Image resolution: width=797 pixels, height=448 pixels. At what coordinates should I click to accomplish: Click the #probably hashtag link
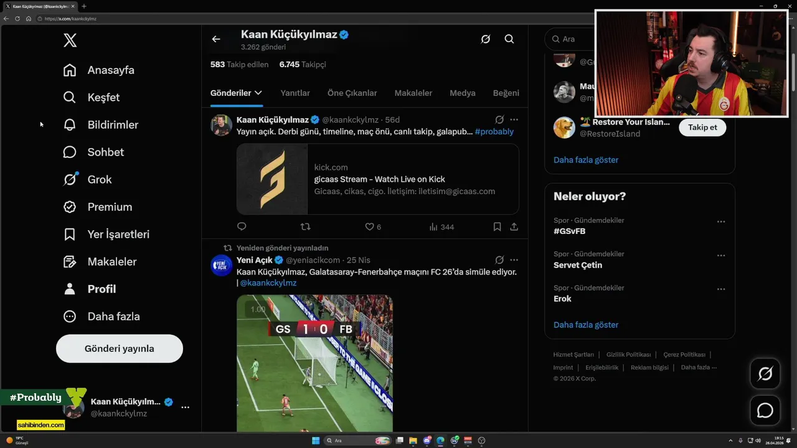[494, 132]
